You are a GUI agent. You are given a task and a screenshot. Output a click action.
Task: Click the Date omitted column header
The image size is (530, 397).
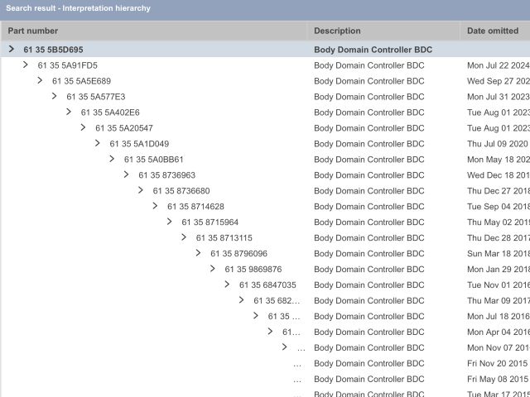point(492,31)
